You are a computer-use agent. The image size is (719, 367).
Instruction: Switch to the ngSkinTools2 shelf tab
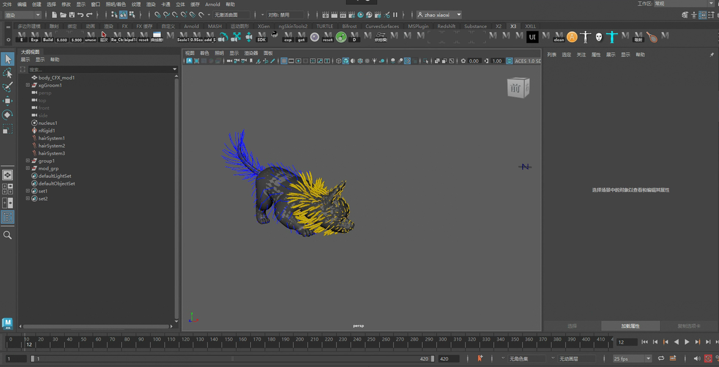[x=293, y=26]
